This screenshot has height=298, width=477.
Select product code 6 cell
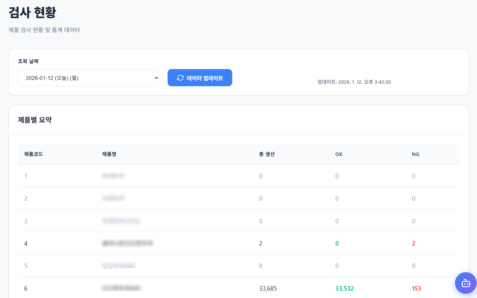pos(25,289)
